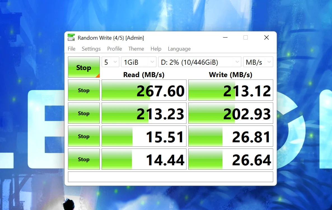
Task: Stop the first row test at 267.60
Action: coord(84,90)
